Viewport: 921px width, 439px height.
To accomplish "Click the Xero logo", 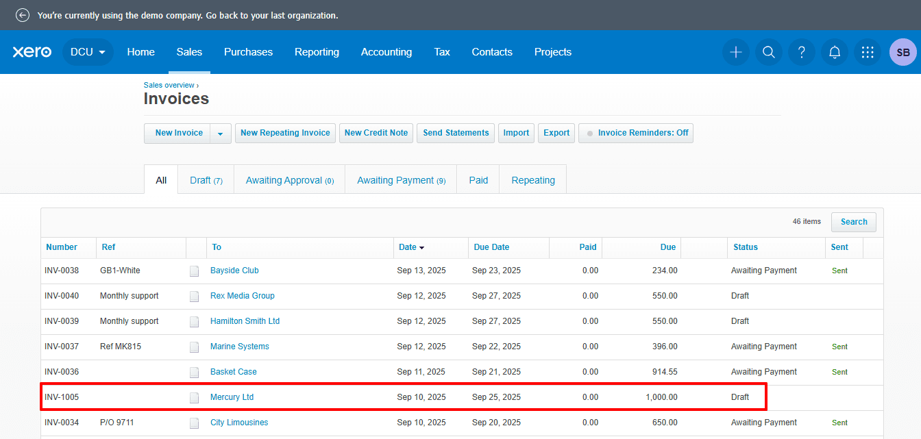I will coord(32,52).
